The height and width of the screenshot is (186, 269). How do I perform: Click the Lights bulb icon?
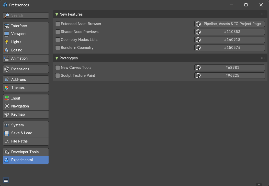[7, 42]
